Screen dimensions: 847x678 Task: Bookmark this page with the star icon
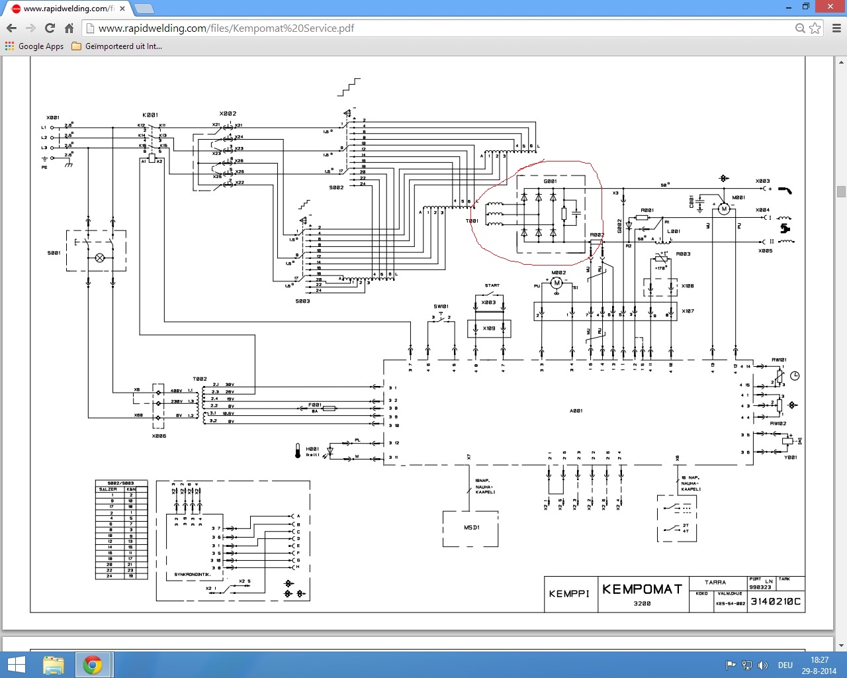tap(815, 28)
